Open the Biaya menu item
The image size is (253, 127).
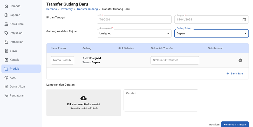(x=13, y=51)
